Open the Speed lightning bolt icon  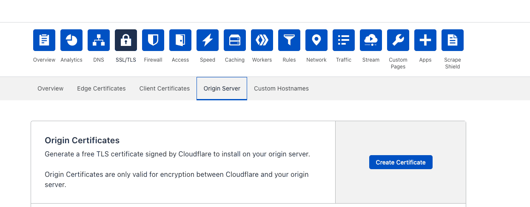tap(208, 40)
